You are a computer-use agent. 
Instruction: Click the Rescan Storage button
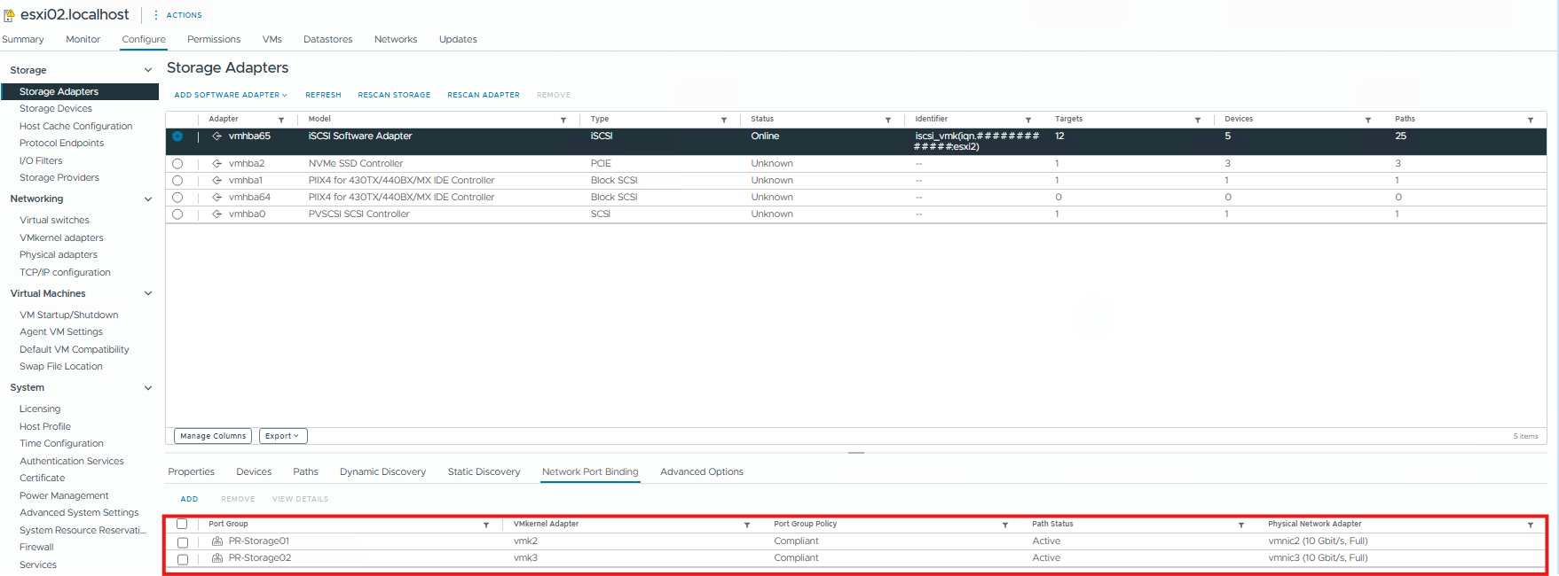coord(394,95)
